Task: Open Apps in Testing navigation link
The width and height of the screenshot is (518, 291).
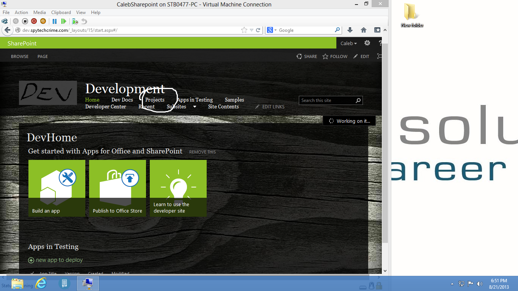Action: (195, 100)
